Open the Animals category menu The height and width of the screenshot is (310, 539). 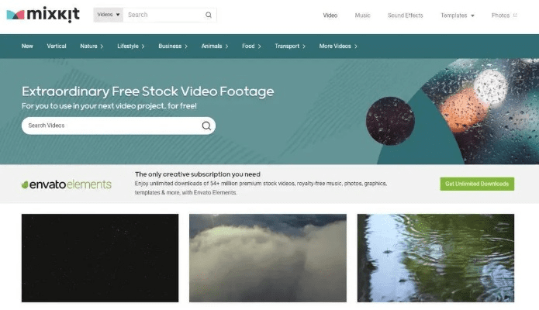[x=215, y=46]
